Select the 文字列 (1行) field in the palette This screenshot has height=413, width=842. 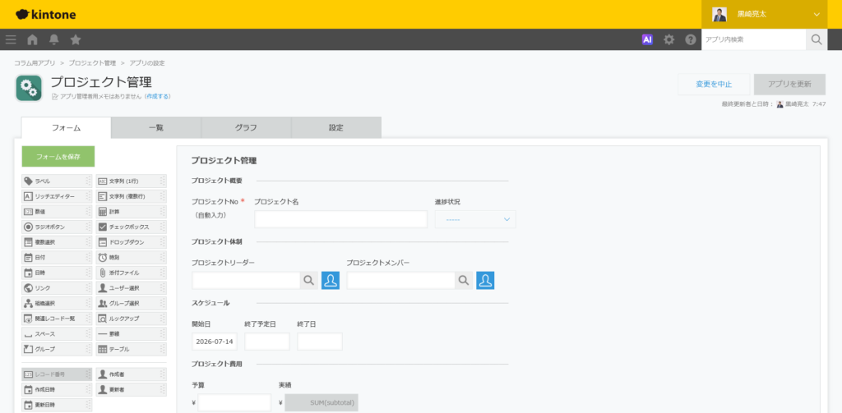tap(131, 181)
